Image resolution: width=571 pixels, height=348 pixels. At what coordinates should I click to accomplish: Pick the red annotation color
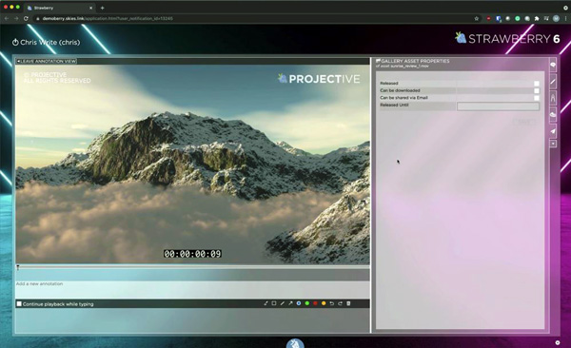coord(315,303)
